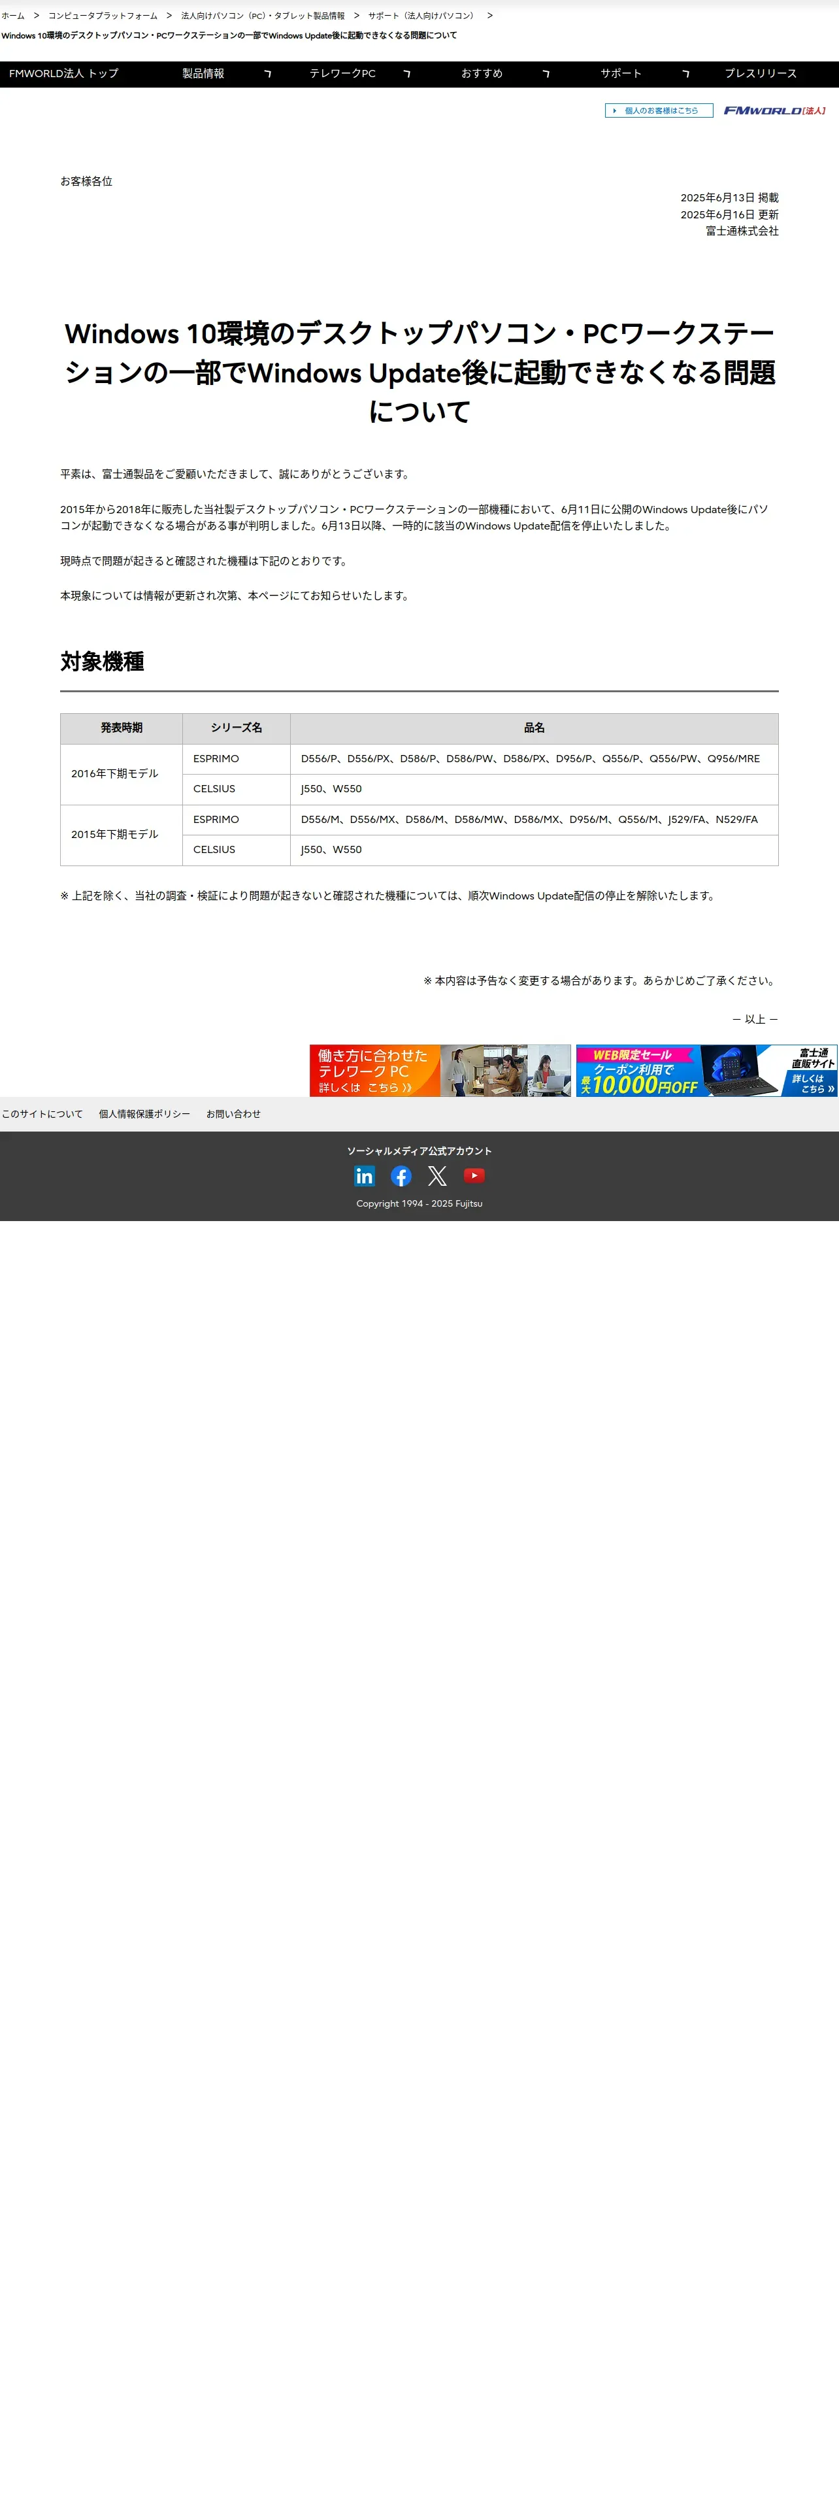Viewport: 839px width, 2518px height.
Task: Expand the arrow beside おすすめ
Action: tap(546, 75)
